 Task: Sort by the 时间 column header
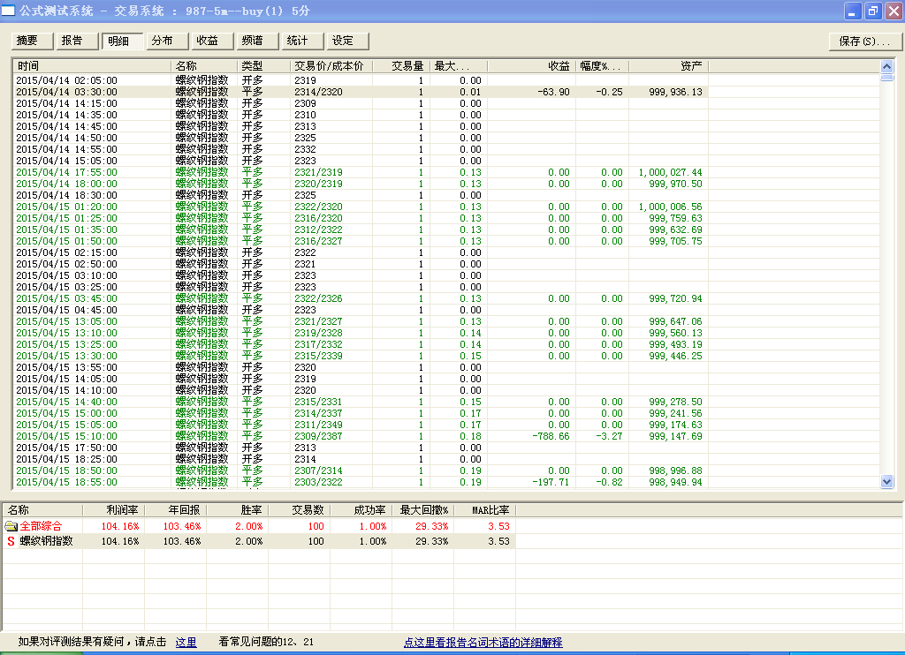click(92, 65)
